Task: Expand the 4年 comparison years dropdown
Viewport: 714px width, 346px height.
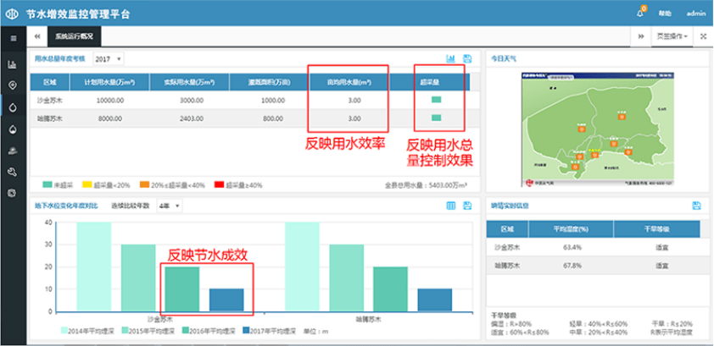Action: coord(169,206)
